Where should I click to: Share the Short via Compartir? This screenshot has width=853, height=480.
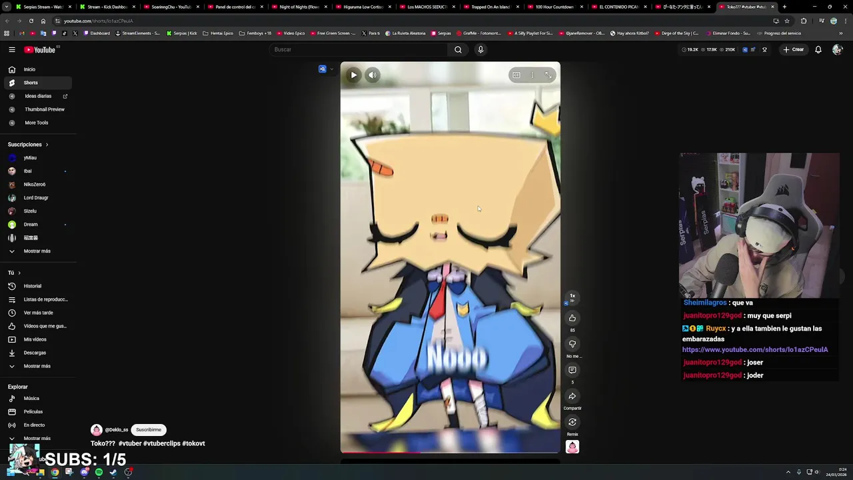pyautogui.click(x=572, y=396)
